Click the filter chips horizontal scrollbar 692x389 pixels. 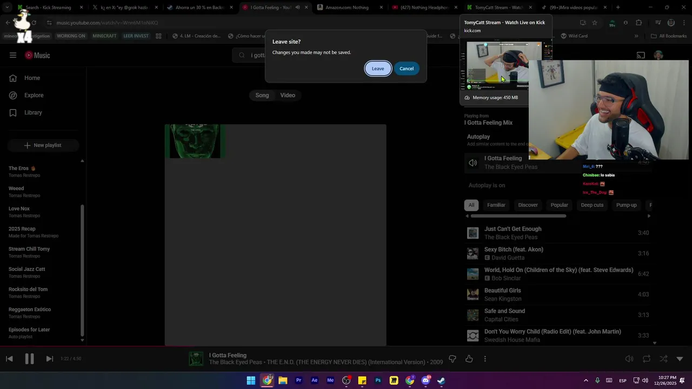[518, 216]
